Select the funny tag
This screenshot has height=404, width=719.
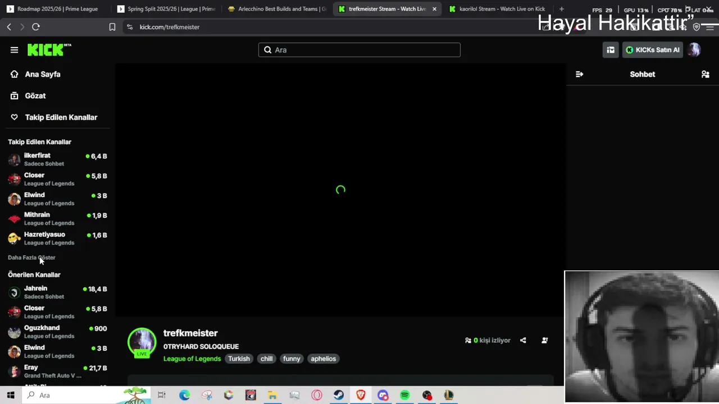[x=292, y=359]
